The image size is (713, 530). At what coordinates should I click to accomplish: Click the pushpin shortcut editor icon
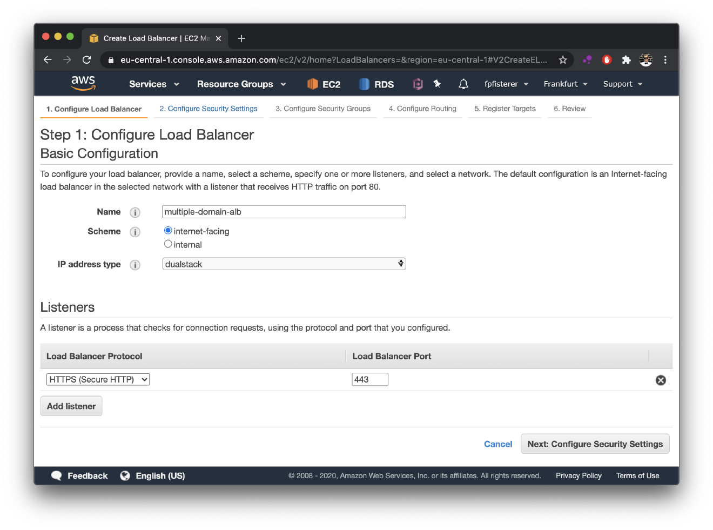[438, 84]
